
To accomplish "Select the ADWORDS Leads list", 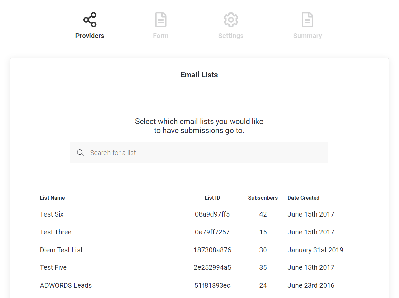I will click(66, 285).
